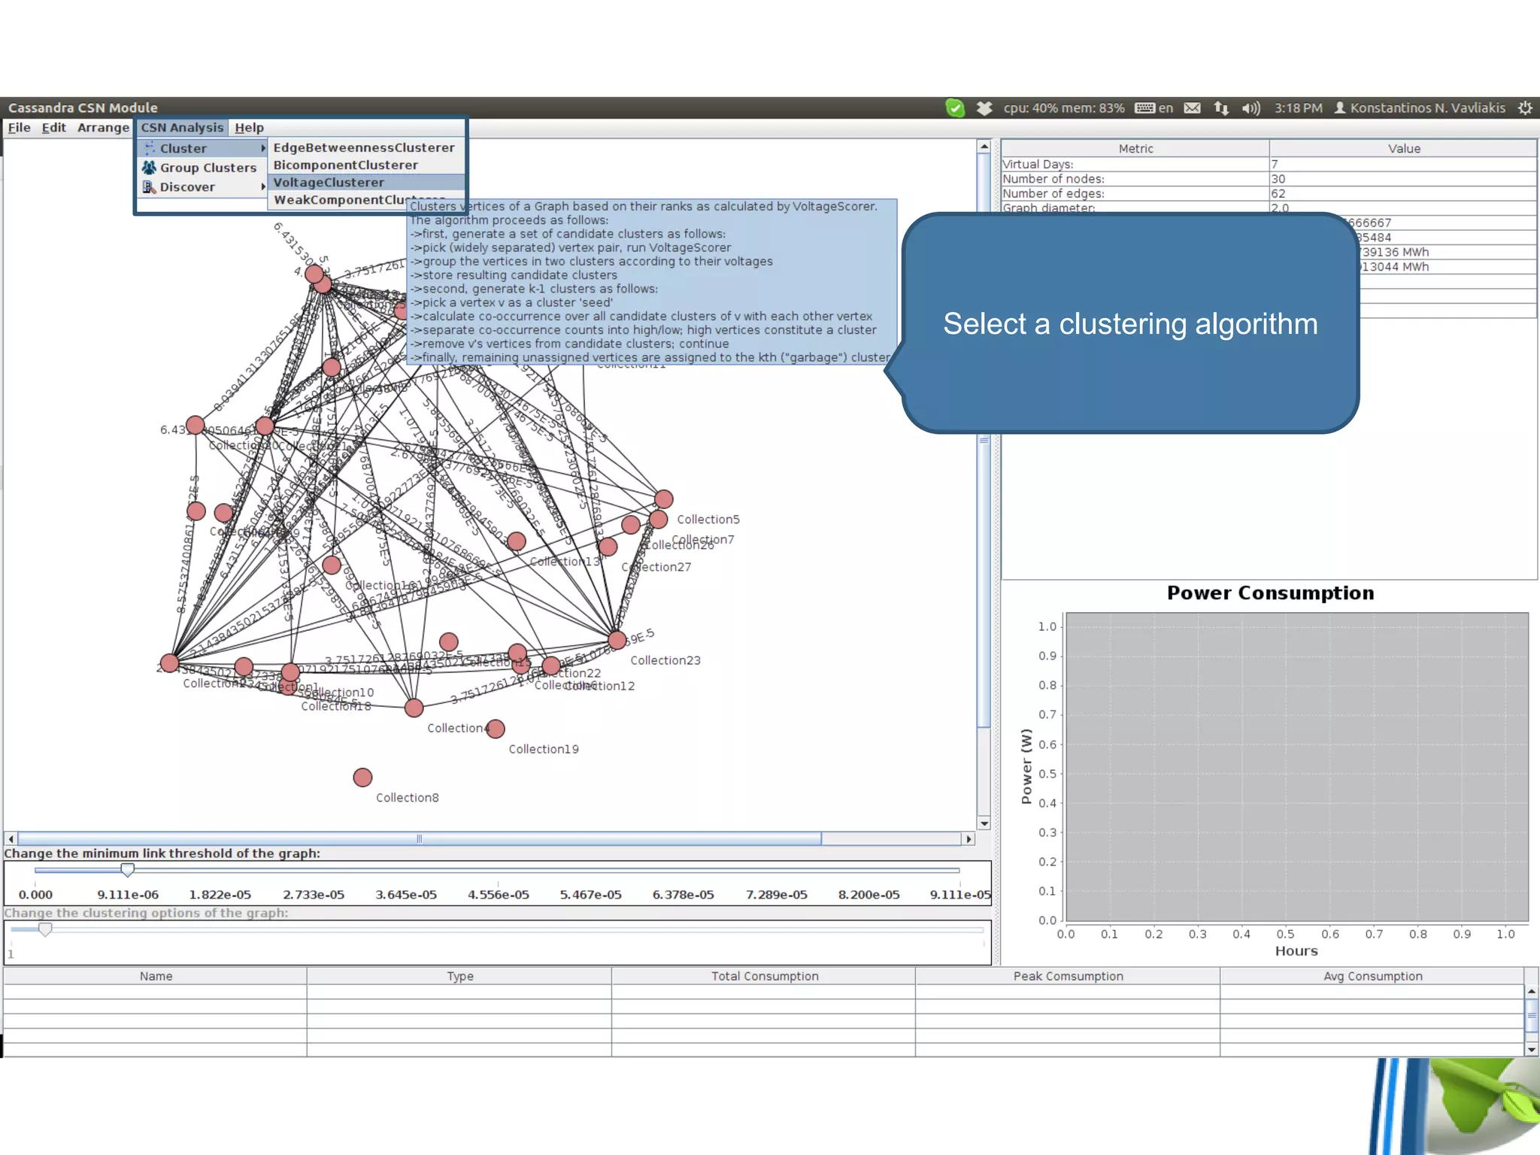1540x1155 pixels.
Task: Click the green checkmark status icon in top bar
Action: coord(955,108)
